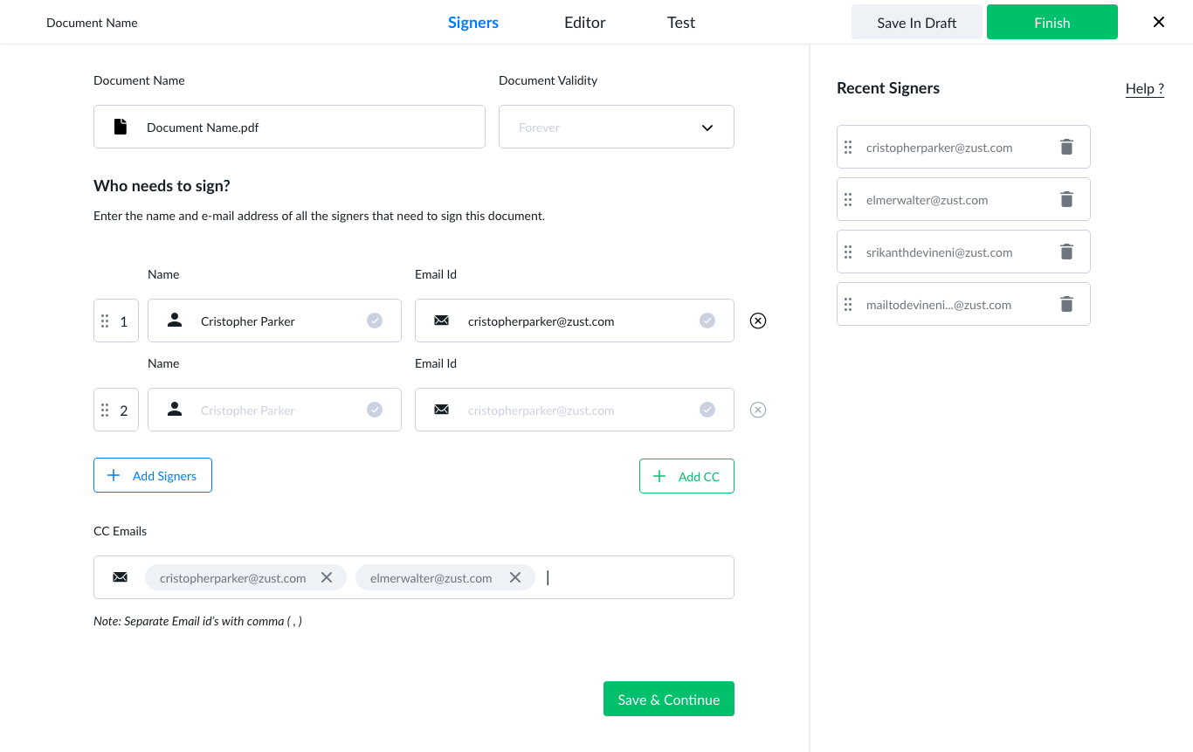Click the Save & Continue button
This screenshot has height=752, width=1193.
[x=668, y=699]
